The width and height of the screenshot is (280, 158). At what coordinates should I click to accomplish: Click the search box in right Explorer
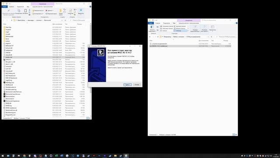tap(225, 37)
